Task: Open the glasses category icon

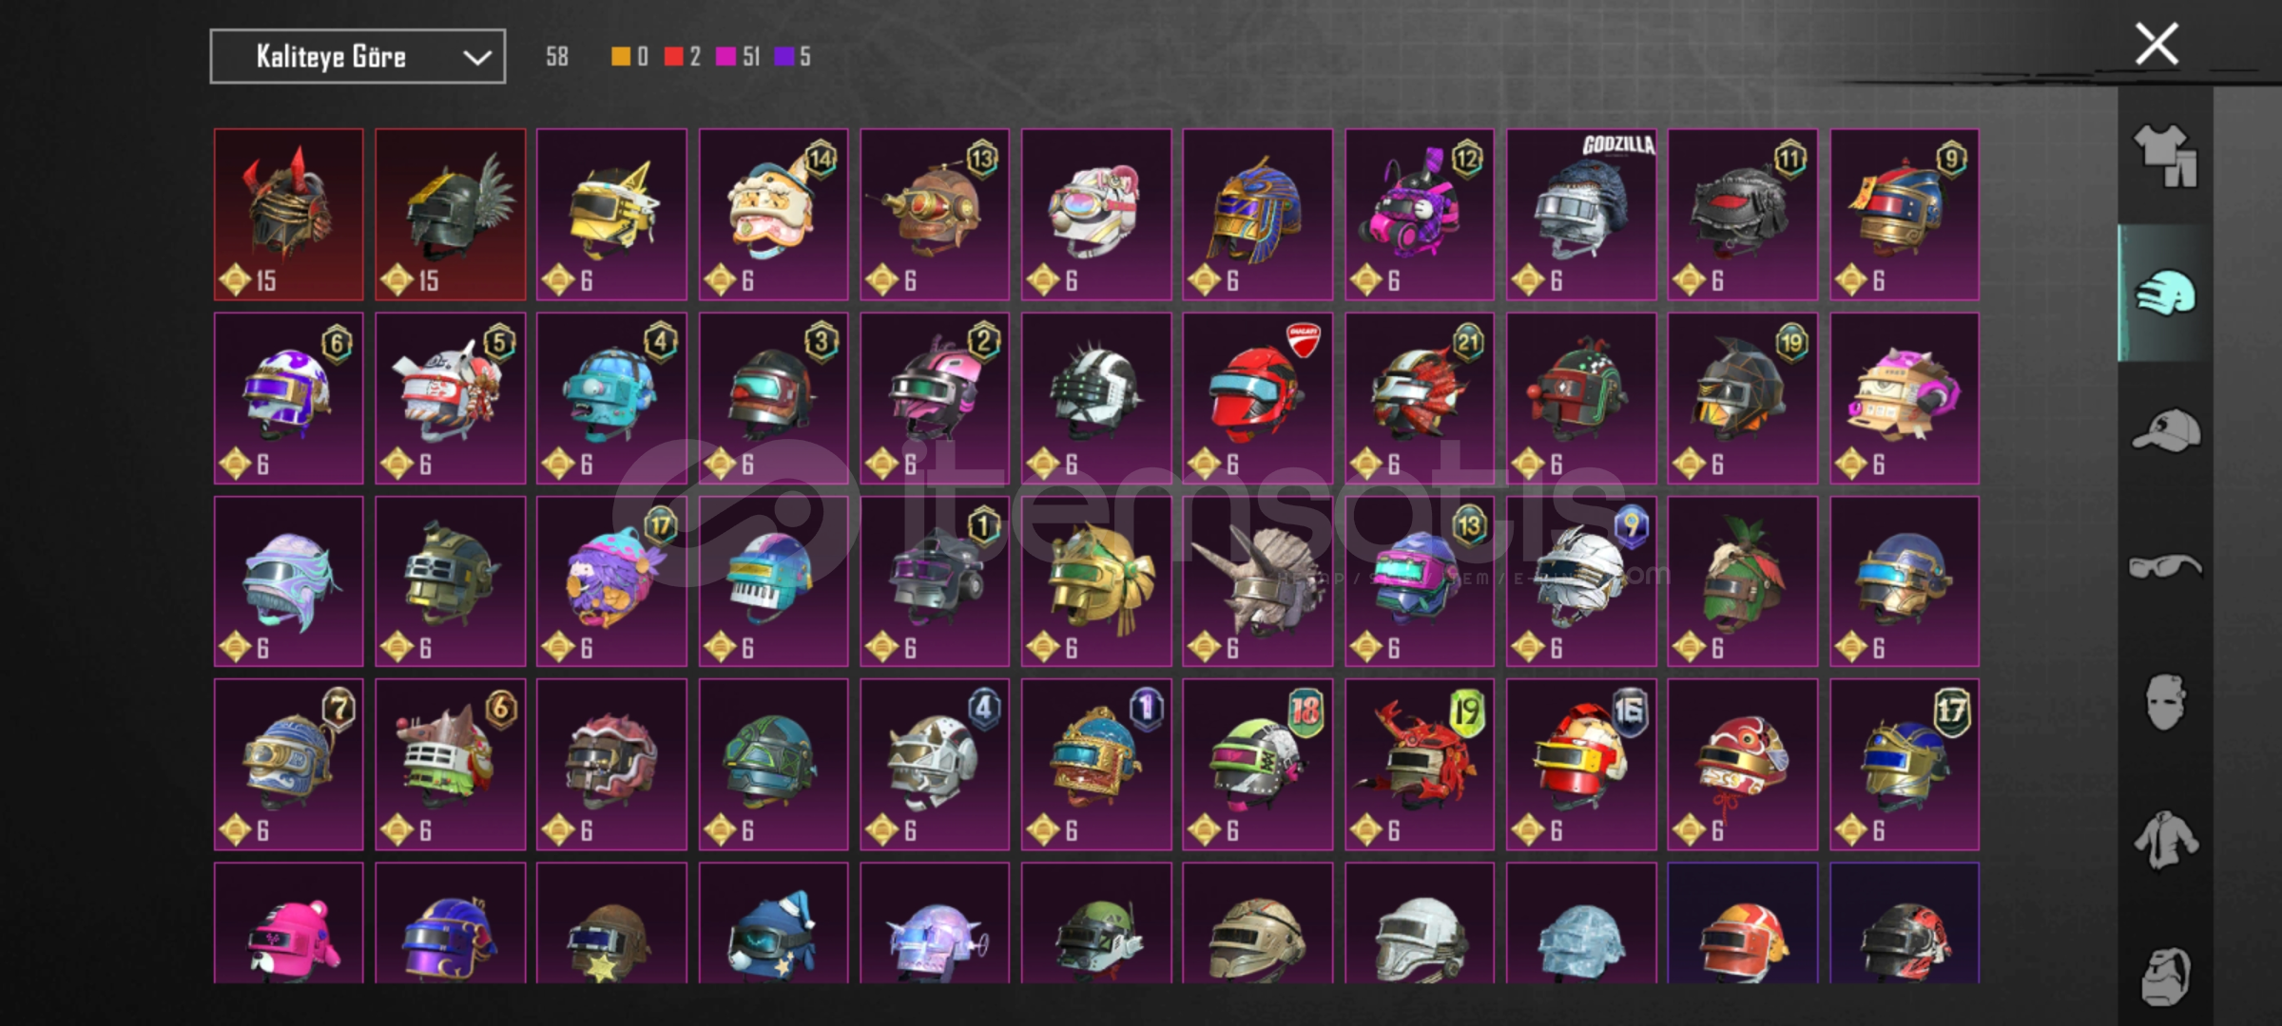Action: tap(2166, 566)
